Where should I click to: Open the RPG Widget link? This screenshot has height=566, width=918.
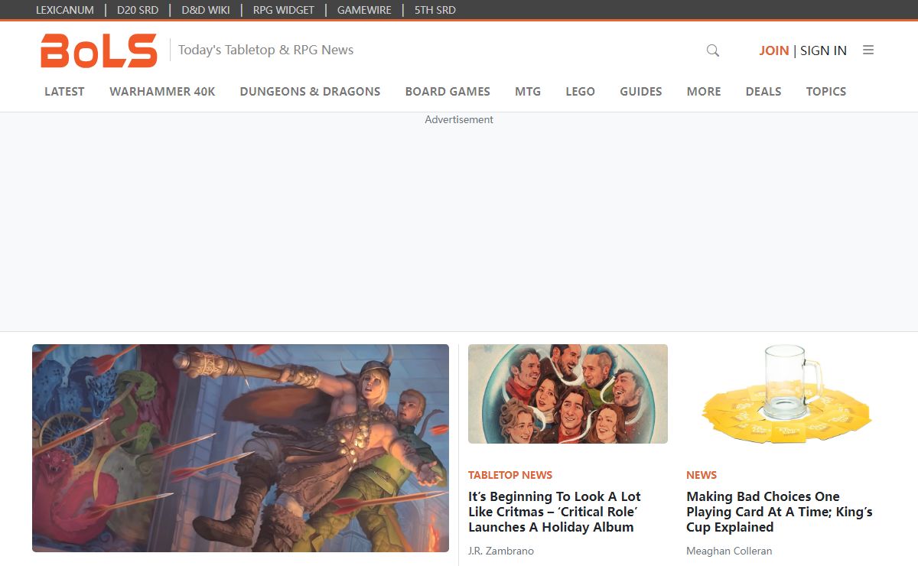284,10
